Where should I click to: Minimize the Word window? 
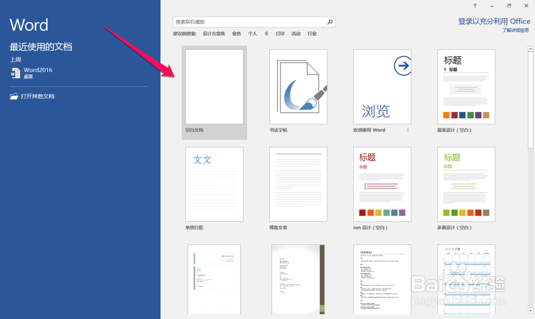pyautogui.click(x=492, y=6)
